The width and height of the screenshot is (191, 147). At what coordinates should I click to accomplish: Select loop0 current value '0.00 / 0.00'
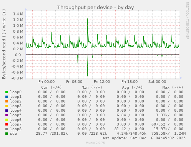coord(52,92)
